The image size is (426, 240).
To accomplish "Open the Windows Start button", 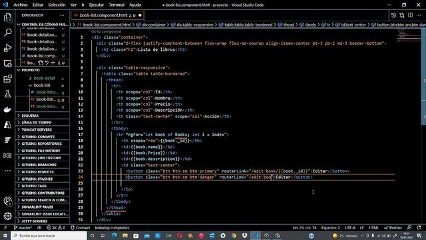I will pos(5,235).
